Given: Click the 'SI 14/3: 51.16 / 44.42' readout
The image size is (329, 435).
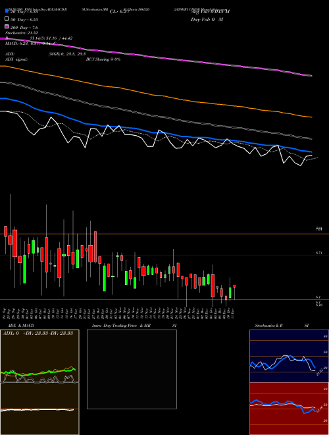Looking at the screenshot, I should 51,38.
